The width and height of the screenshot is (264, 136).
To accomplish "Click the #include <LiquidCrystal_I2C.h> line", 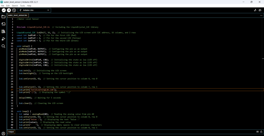I will (x=33, y=27).
